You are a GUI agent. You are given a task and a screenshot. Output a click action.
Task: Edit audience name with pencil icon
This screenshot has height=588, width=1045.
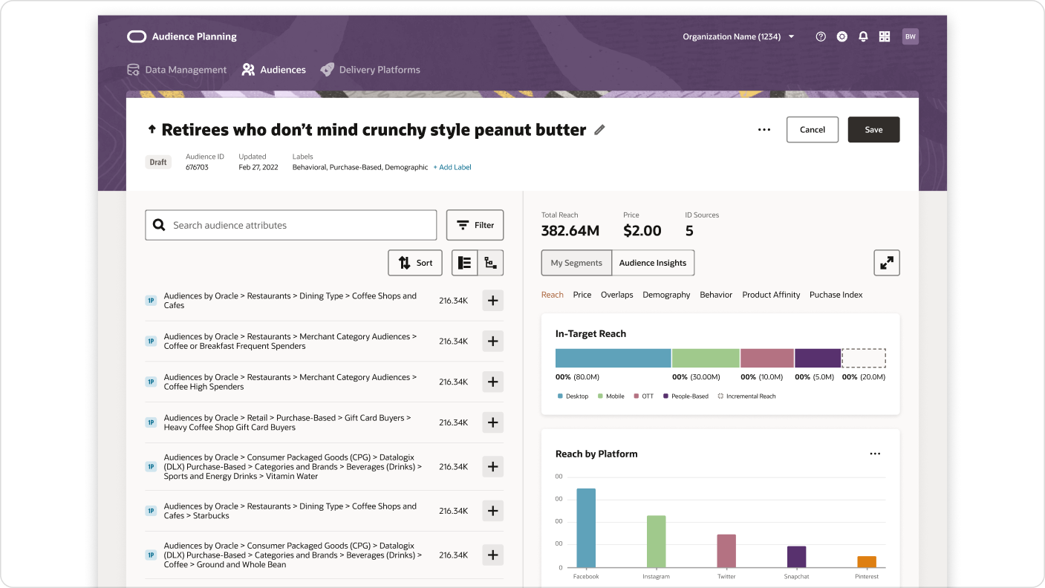(x=600, y=130)
